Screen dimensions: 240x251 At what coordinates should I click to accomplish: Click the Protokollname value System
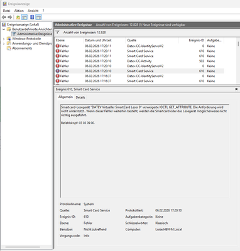coord(89,204)
